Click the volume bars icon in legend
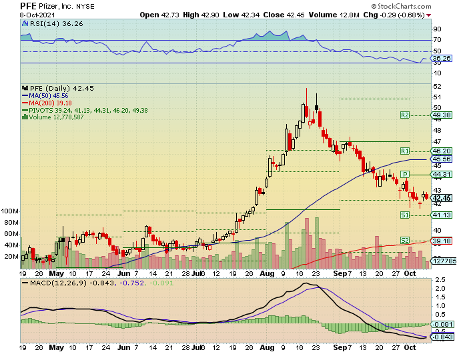 [25, 117]
